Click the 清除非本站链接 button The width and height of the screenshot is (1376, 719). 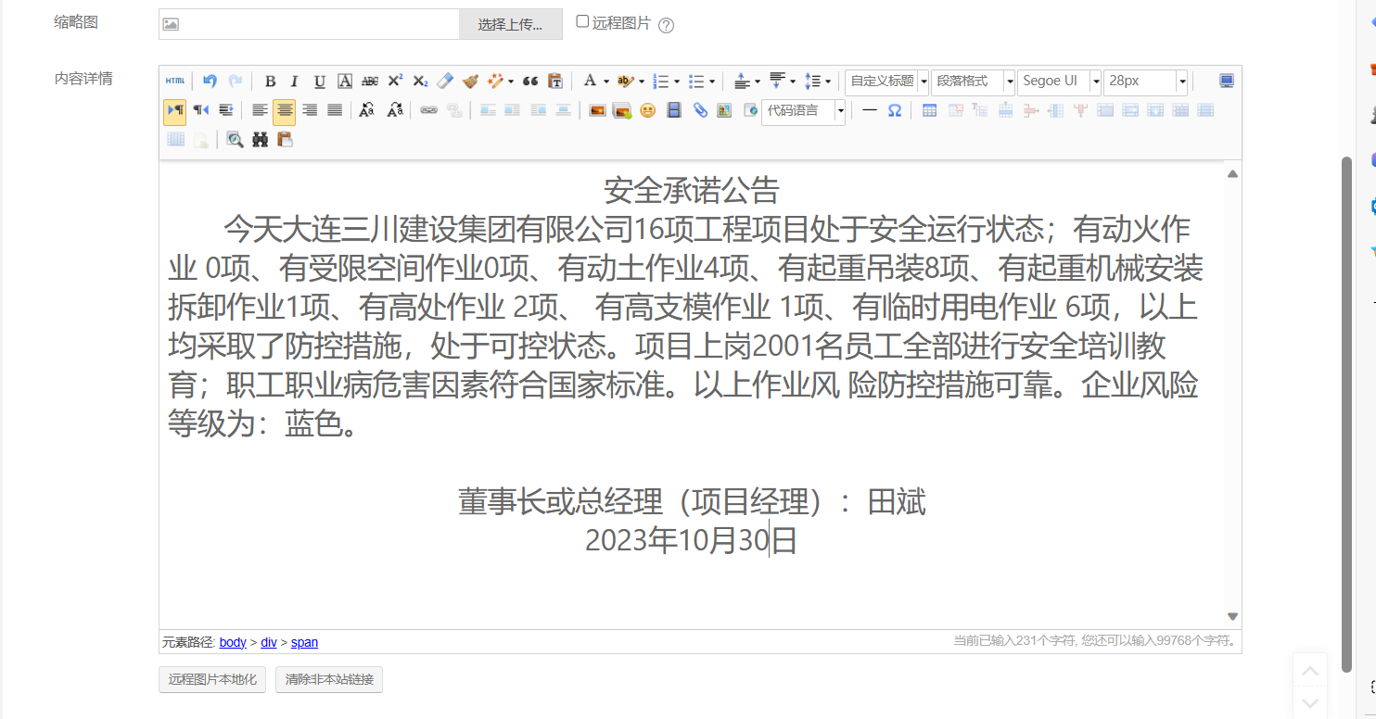(x=329, y=679)
